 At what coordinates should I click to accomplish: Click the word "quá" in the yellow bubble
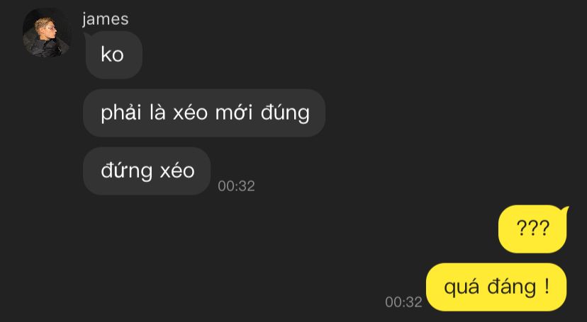click(x=462, y=287)
